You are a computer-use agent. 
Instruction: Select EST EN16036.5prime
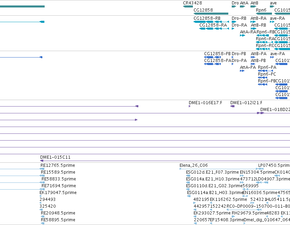click(260, 193)
